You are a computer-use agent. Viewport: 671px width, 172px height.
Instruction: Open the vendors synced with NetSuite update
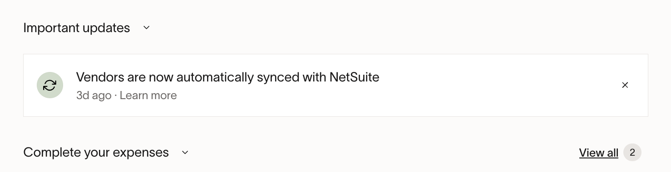click(x=335, y=85)
